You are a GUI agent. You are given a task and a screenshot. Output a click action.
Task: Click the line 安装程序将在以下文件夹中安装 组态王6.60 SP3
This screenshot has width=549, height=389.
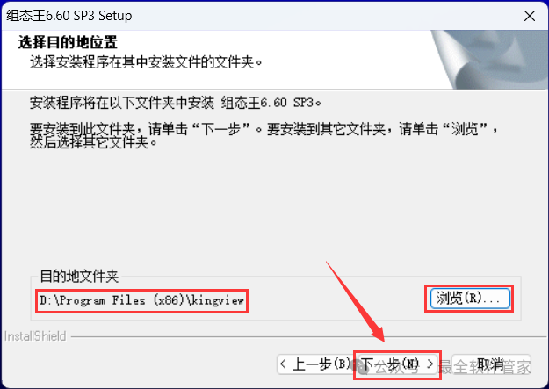coord(176,103)
